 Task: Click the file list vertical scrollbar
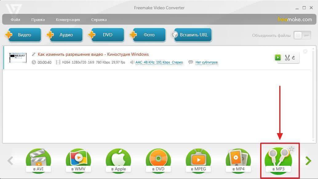coord(313,94)
